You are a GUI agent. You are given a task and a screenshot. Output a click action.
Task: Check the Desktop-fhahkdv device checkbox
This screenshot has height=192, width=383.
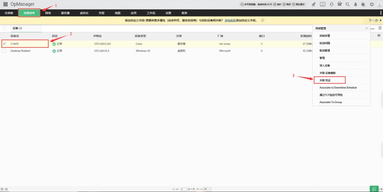(x=4, y=51)
